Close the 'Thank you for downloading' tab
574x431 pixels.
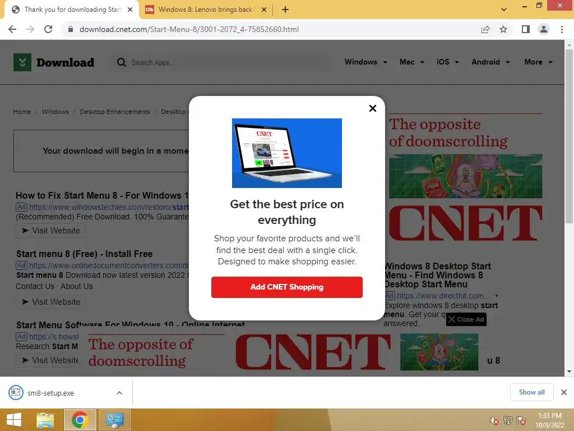130,10
